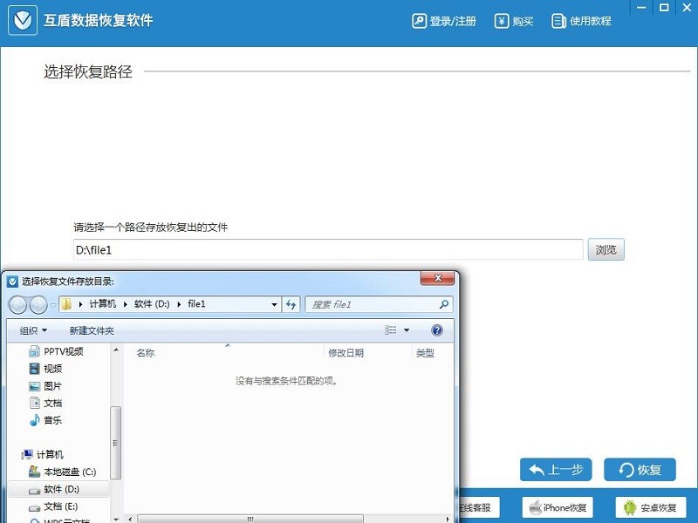This screenshot has height=523, width=698.
Task: Click the refresh button beside address bar
Action: 291,304
